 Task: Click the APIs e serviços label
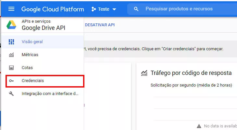[x=36, y=21]
